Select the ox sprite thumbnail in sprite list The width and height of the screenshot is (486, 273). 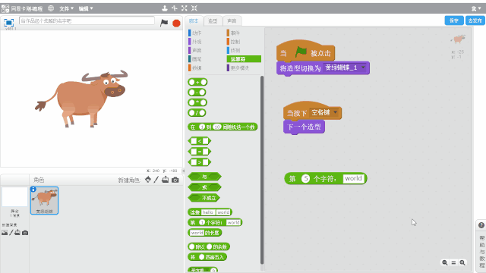pos(44,200)
